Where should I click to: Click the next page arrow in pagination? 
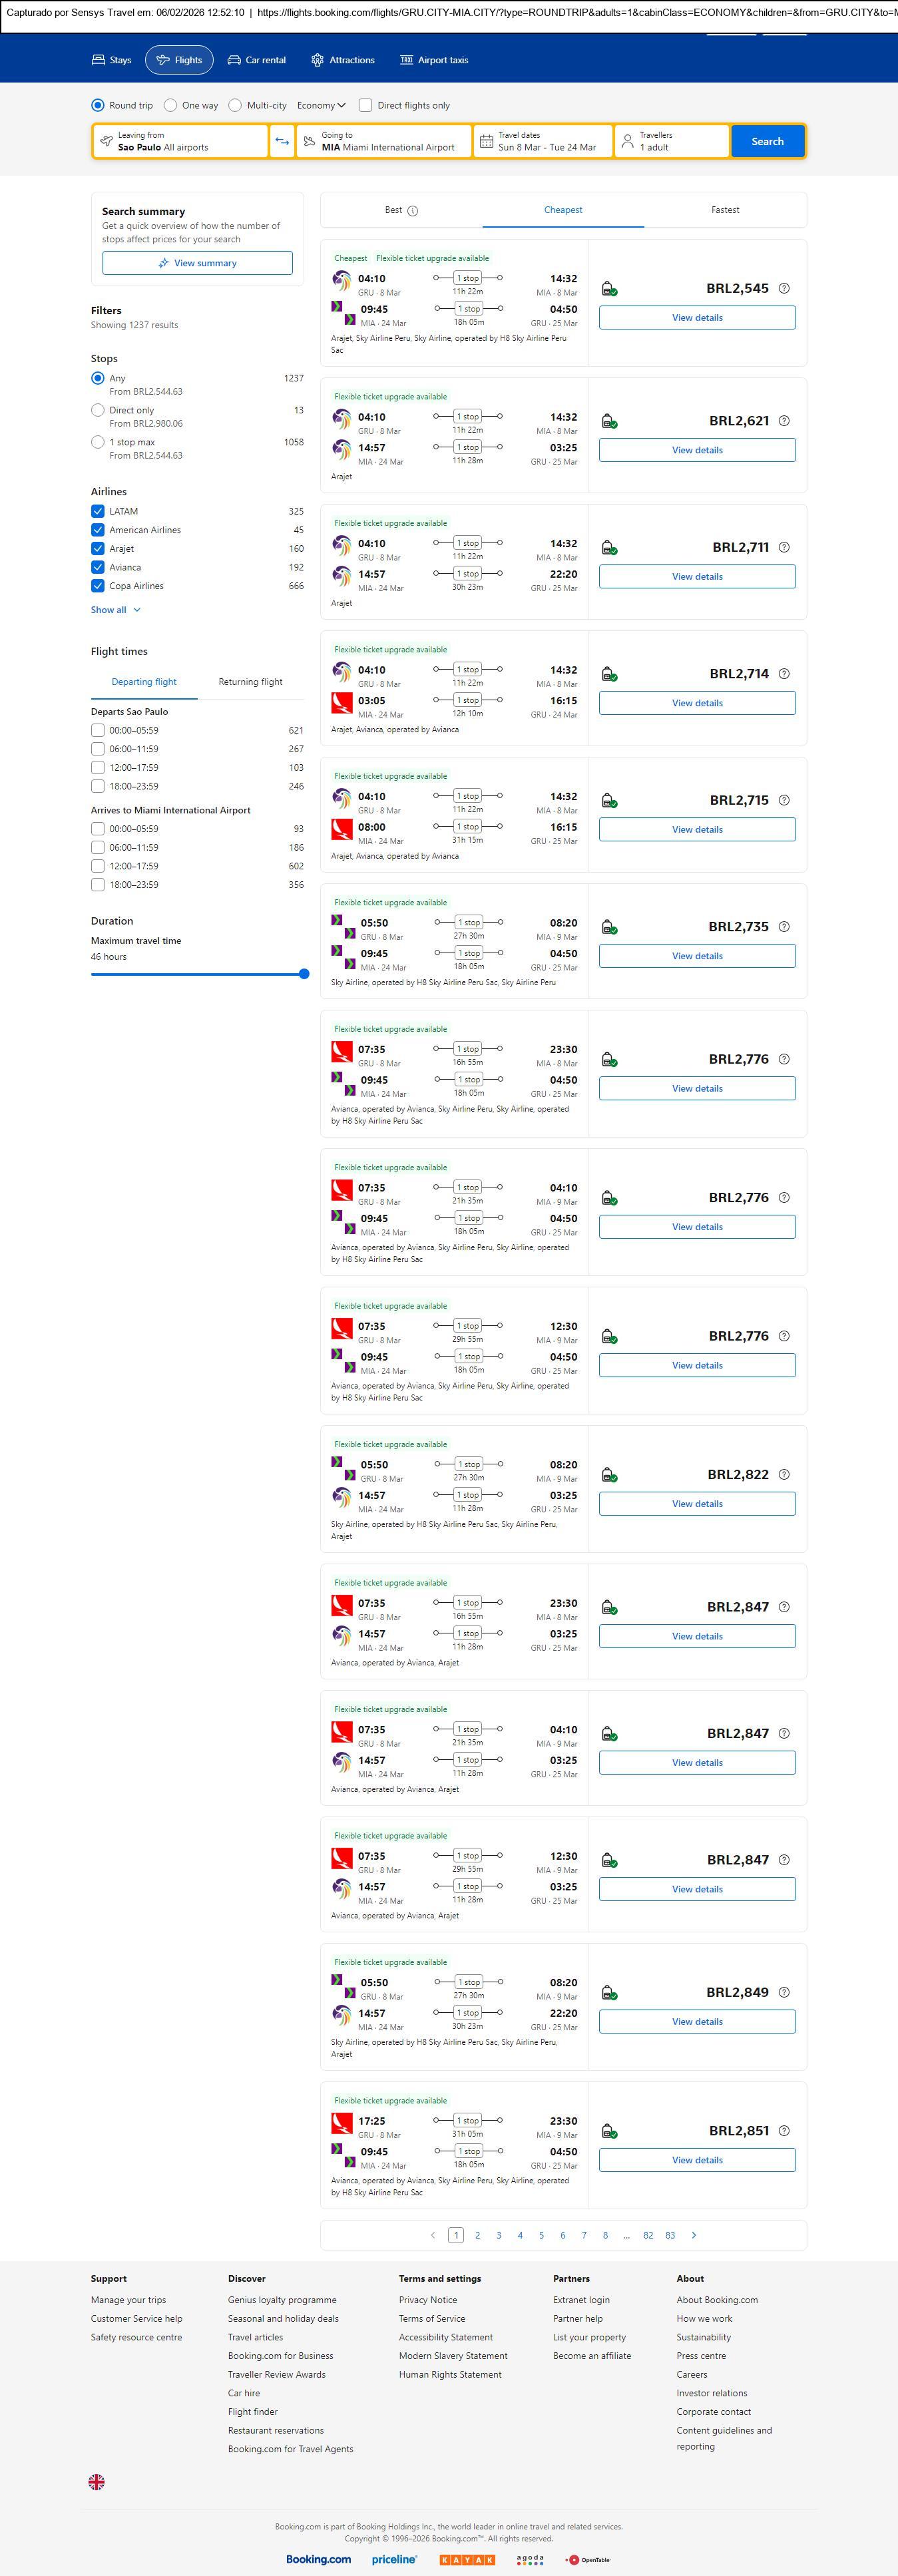[694, 2235]
